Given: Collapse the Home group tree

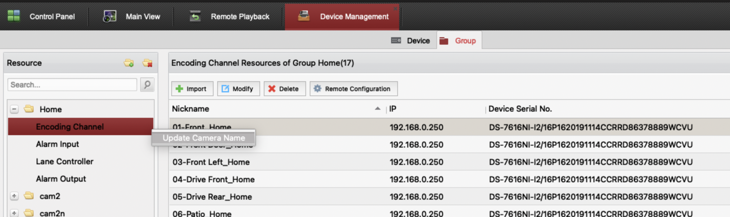Looking at the screenshot, I should coord(14,109).
